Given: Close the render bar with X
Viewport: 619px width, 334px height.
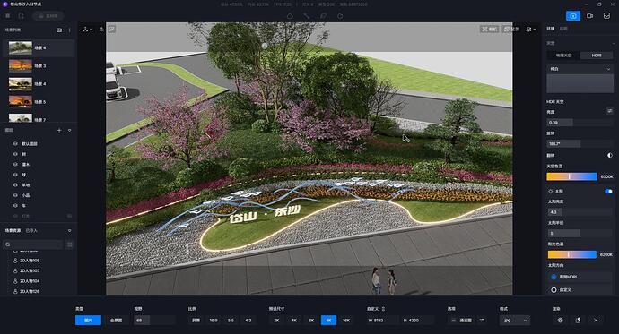Looking at the screenshot, I should click(596, 321).
